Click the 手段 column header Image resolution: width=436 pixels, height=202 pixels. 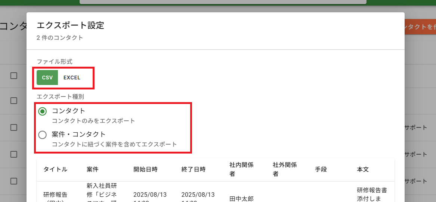tap(321, 169)
